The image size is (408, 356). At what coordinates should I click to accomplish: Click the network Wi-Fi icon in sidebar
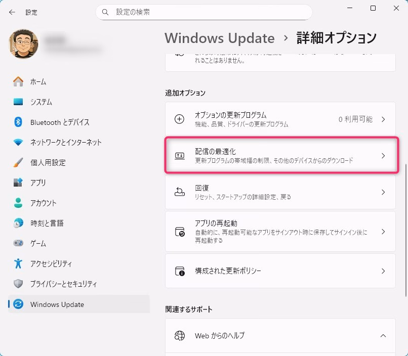18,142
